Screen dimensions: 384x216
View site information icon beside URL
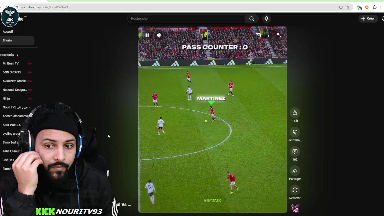(x=17, y=7)
